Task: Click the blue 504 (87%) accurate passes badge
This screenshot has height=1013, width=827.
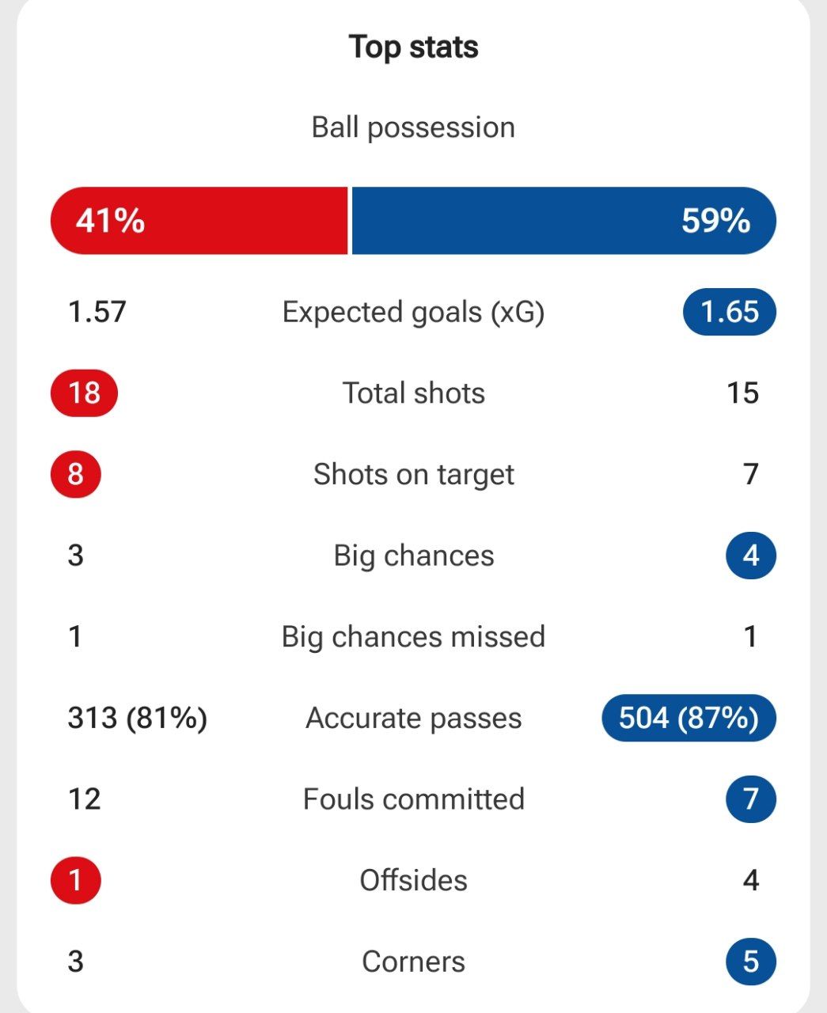Action: point(689,718)
